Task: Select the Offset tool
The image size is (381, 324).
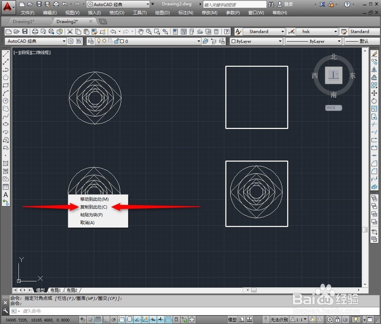Action: 375,78
